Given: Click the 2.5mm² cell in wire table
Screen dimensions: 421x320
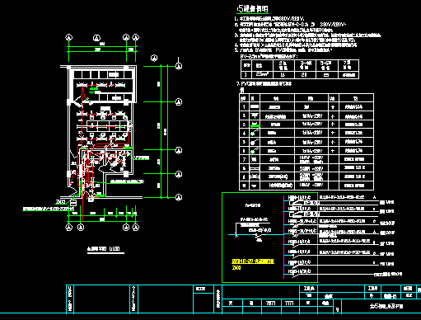Looking at the screenshot, I should (x=262, y=74).
